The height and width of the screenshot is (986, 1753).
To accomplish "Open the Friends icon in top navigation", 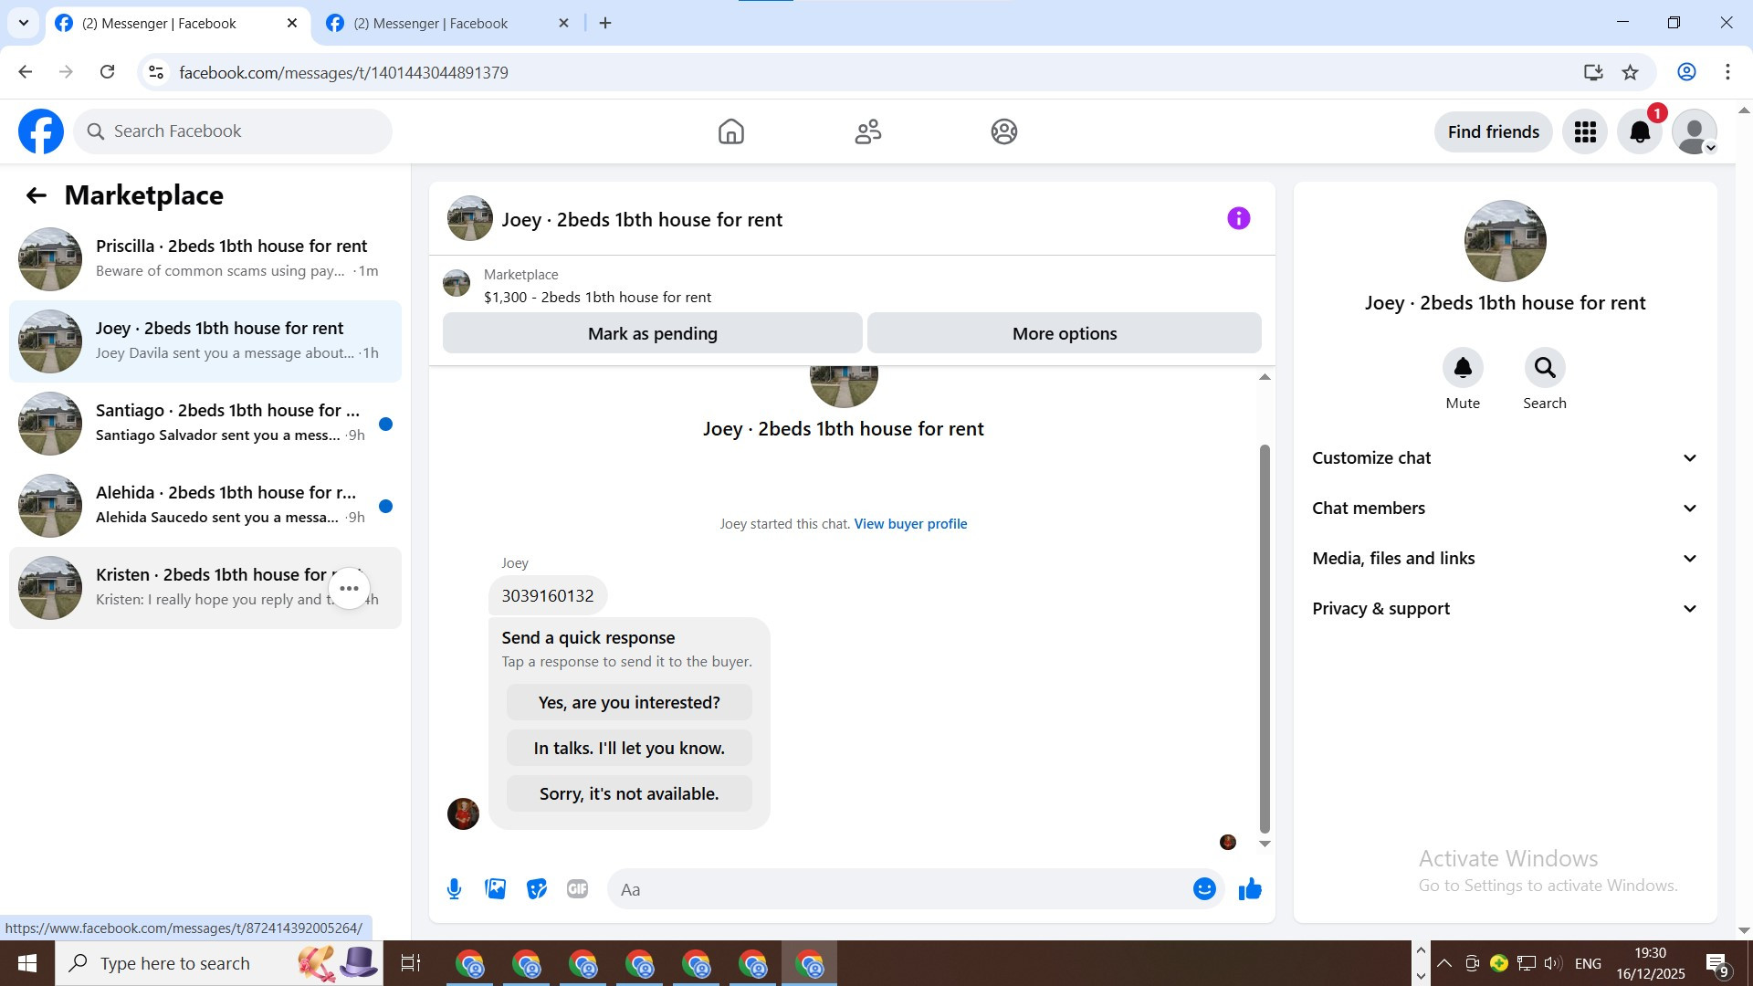I will (x=868, y=131).
